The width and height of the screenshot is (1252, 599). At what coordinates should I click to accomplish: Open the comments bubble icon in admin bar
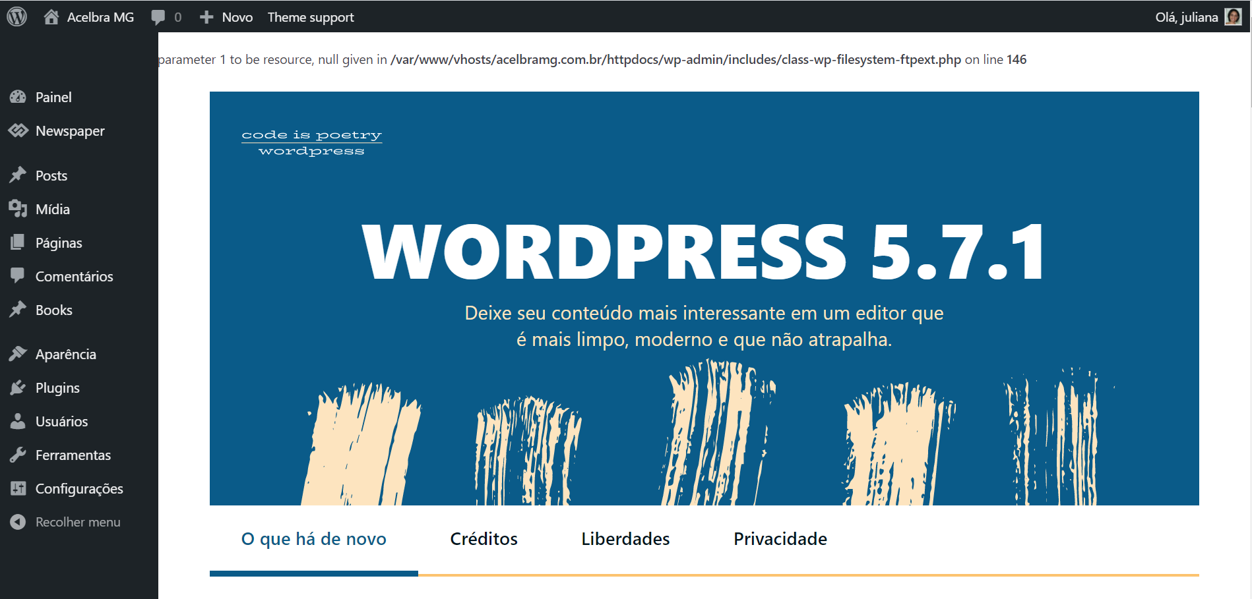coord(158,17)
